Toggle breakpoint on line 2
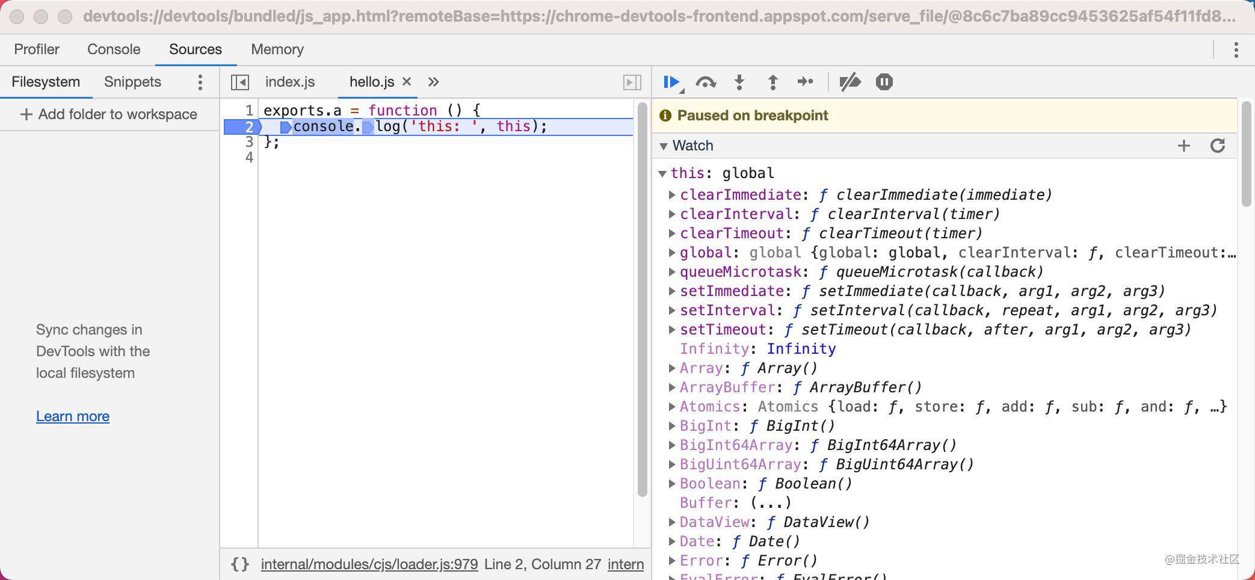1255x580 pixels. [x=242, y=127]
